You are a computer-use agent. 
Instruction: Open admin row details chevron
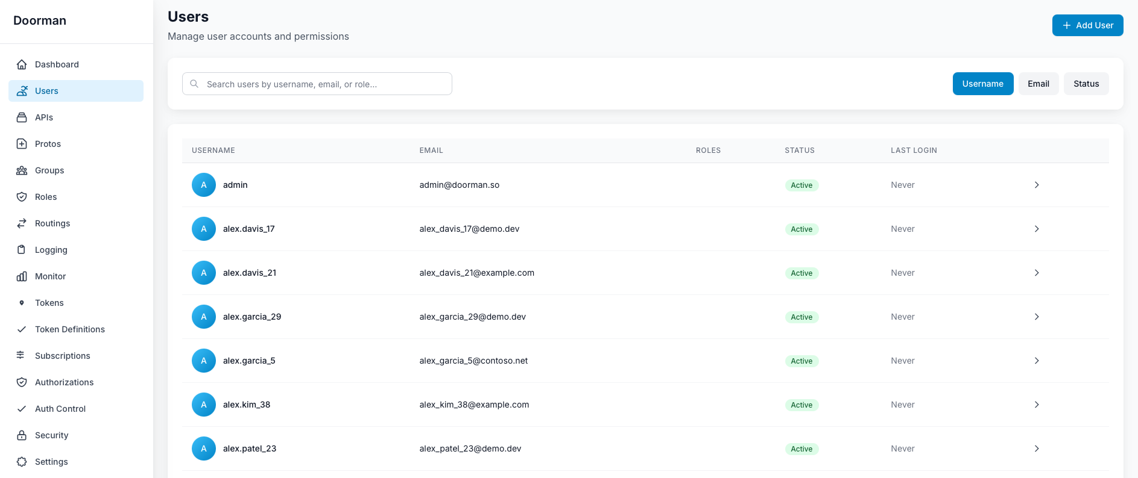(x=1037, y=185)
